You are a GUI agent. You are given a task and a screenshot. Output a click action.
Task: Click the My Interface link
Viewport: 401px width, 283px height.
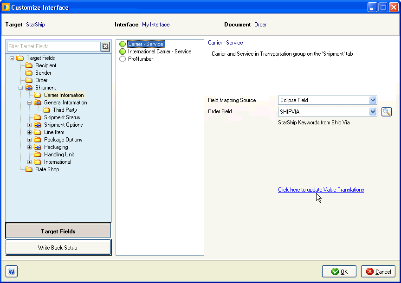(156, 25)
